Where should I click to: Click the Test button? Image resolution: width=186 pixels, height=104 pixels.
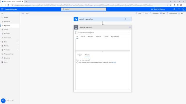[x=180, y=14]
